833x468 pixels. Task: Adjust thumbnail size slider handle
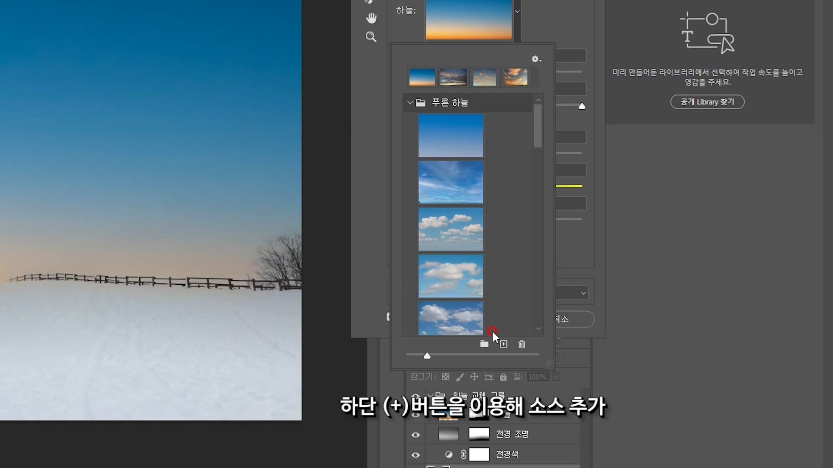427,356
